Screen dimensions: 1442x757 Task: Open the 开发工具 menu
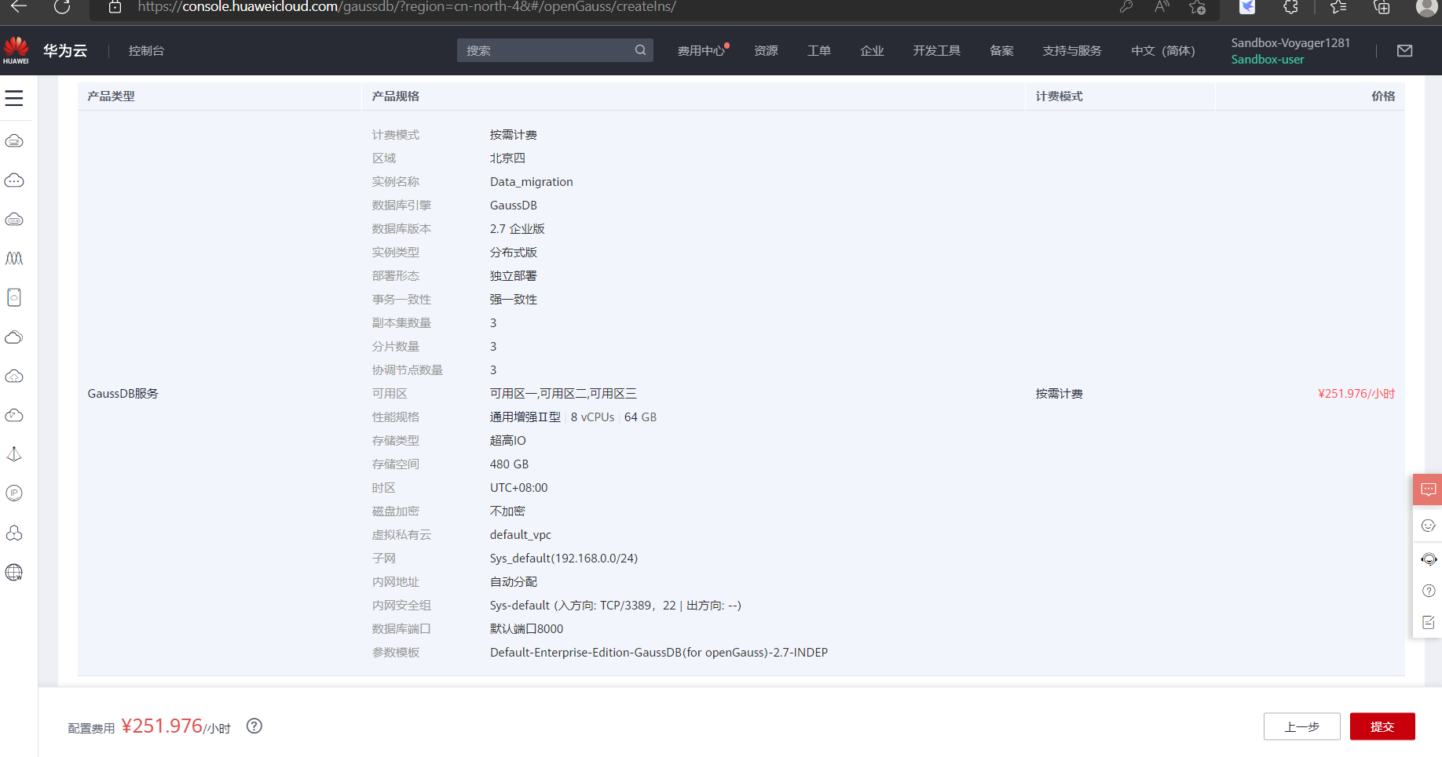[x=936, y=50]
